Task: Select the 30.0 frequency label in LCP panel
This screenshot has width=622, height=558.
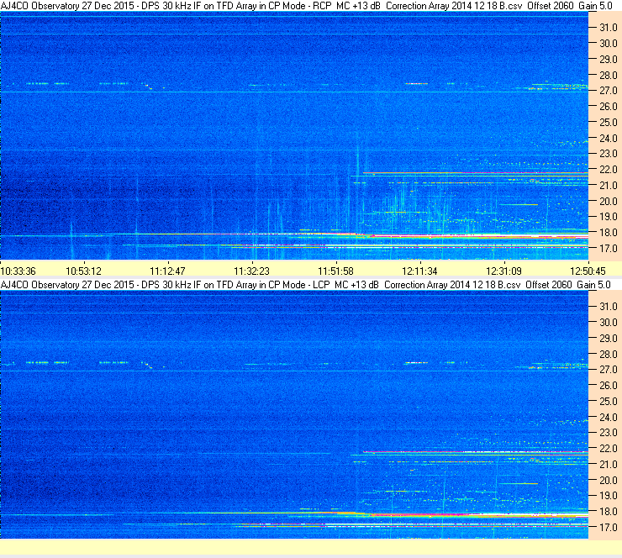Action: pos(609,323)
